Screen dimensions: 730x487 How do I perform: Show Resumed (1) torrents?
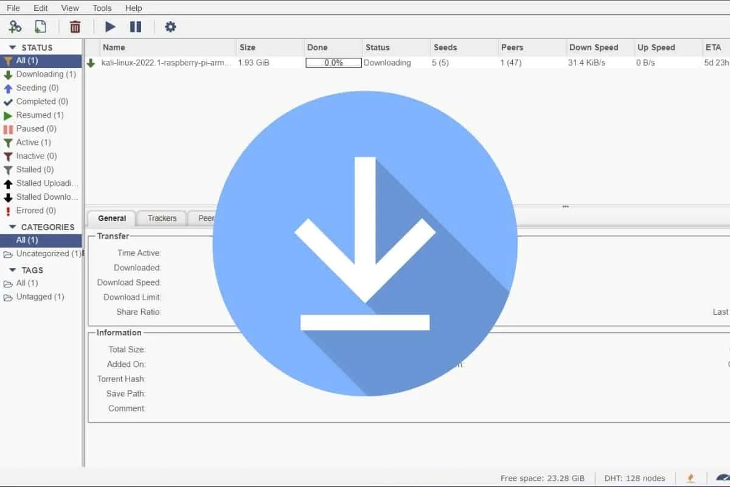click(x=41, y=115)
